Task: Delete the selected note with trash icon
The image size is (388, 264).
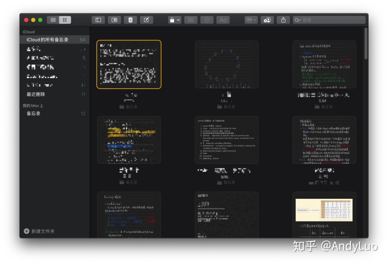Action: pos(130,20)
